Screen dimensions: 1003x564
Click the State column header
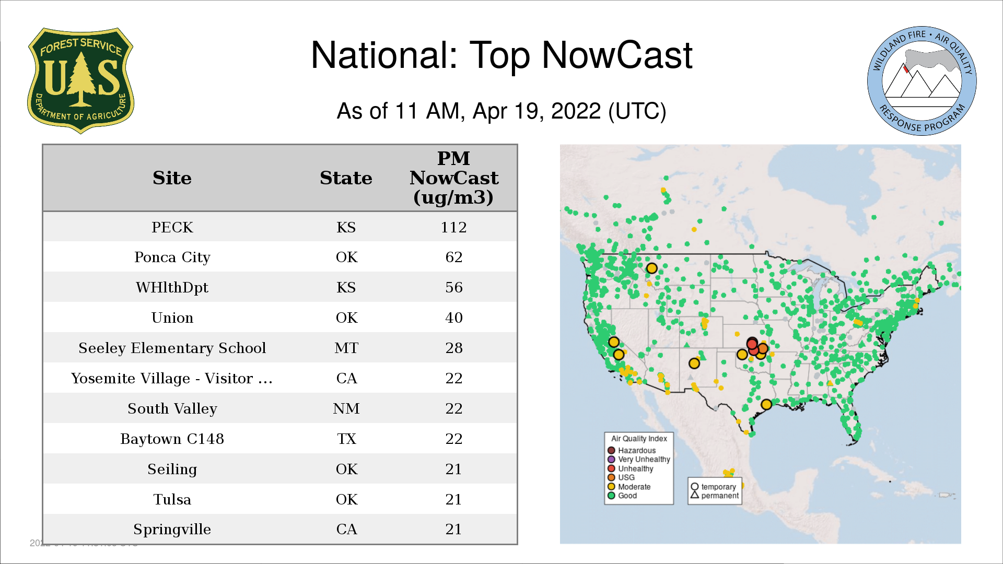(x=346, y=178)
